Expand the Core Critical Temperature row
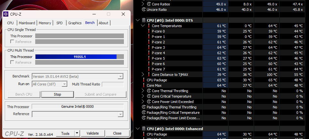Screen dimensions: 309x139 pos(143,96)
